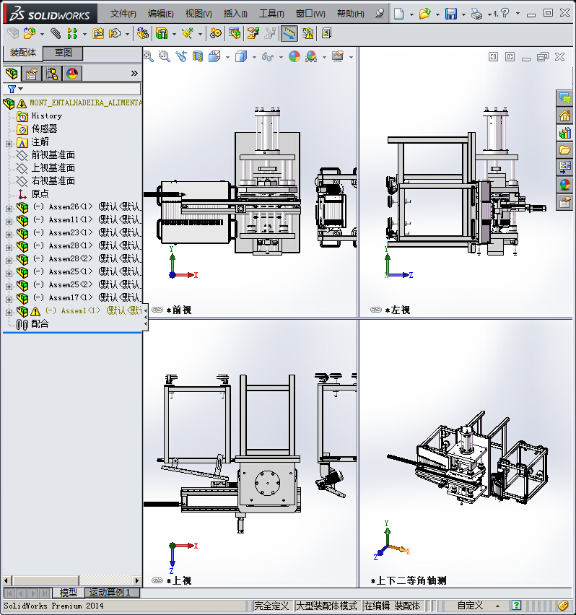The image size is (576, 615).
Task: Open the Hide/Show Items dropdown arrow
Action: click(281, 57)
